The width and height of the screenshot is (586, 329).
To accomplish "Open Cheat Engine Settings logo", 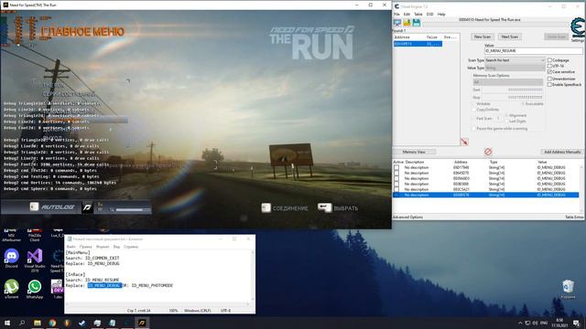I will (x=578, y=29).
